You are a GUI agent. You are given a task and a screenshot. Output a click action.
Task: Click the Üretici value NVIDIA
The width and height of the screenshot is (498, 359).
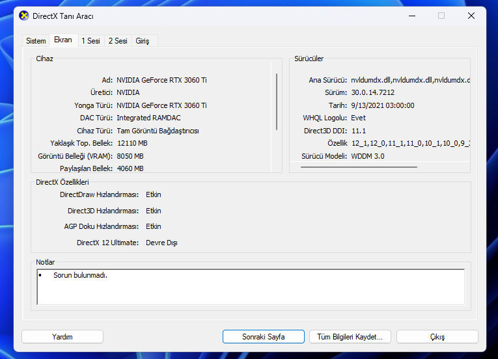coord(128,92)
